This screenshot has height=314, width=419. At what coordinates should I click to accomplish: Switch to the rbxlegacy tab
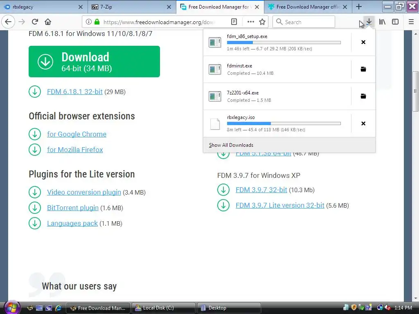(x=44, y=7)
